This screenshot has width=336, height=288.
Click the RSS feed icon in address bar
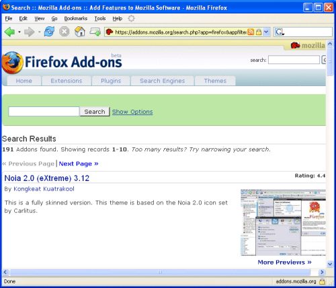tap(251, 32)
